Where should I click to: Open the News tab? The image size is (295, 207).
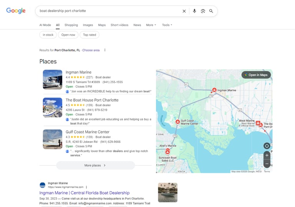137,25
